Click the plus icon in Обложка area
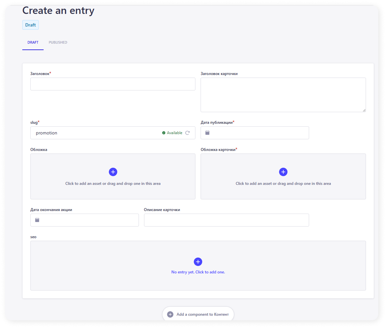This screenshot has height=328, width=386. (113, 172)
